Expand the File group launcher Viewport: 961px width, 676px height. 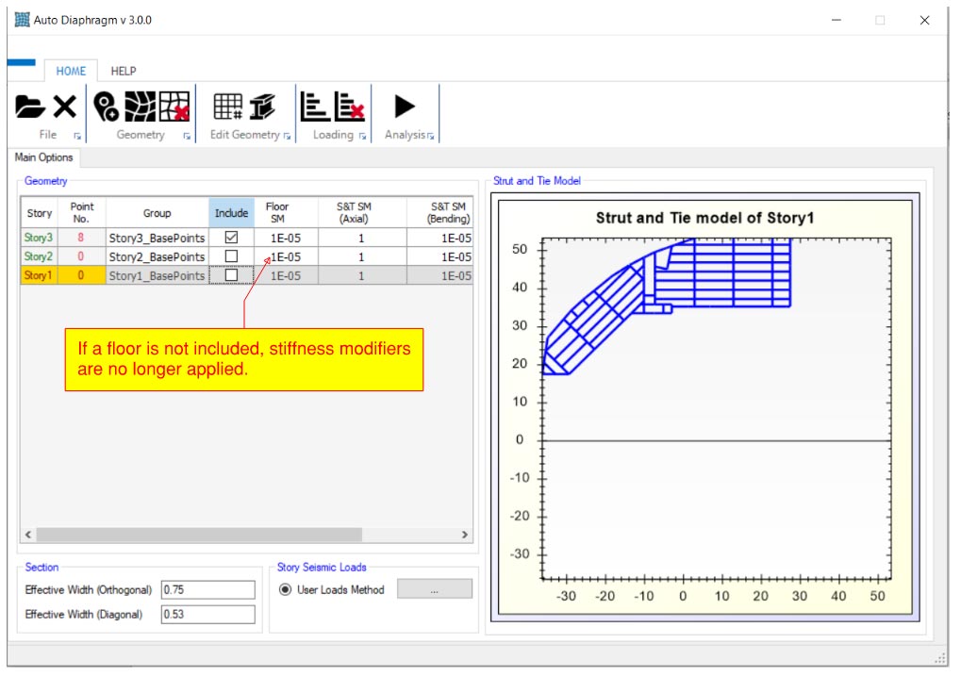[x=77, y=137]
